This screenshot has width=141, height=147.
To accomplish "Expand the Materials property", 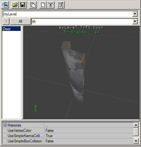I will pos(5,125).
